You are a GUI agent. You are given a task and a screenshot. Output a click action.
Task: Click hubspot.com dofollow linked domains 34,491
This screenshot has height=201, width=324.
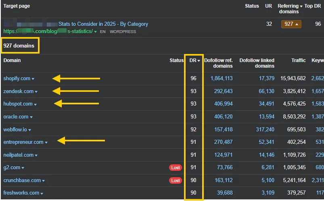[x=267, y=104]
